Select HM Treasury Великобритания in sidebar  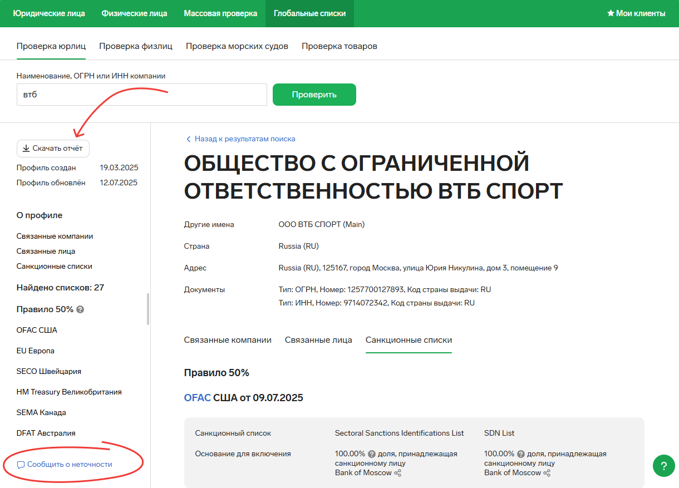(x=69, y=392)
